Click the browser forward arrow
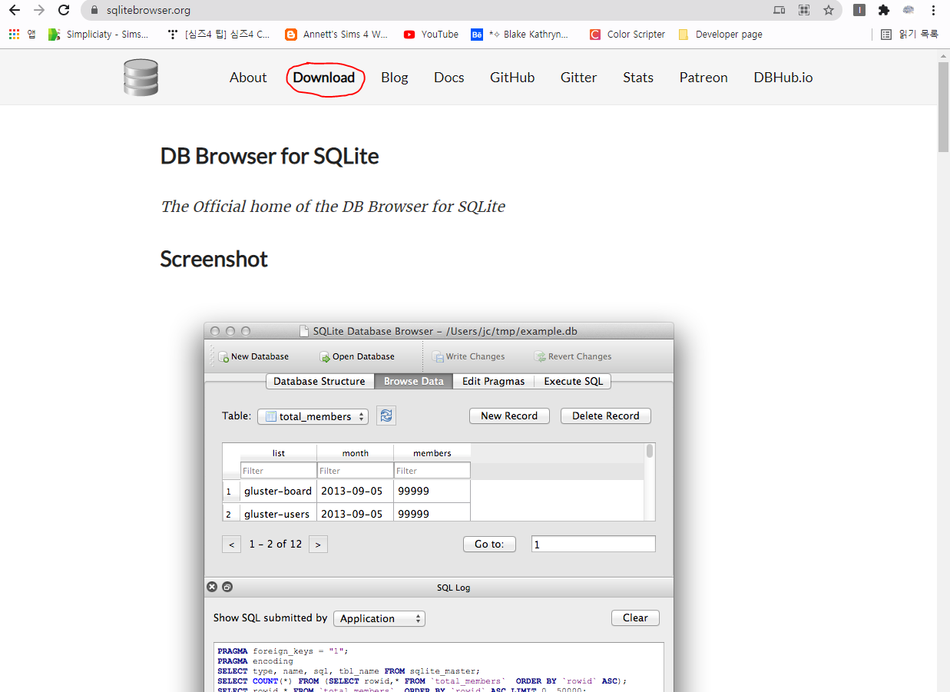950x692 pixels. tap(39, 10)
